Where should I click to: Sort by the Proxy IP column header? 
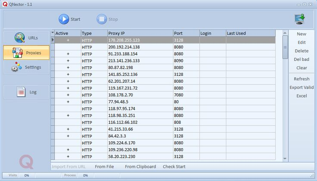point(140,33)
